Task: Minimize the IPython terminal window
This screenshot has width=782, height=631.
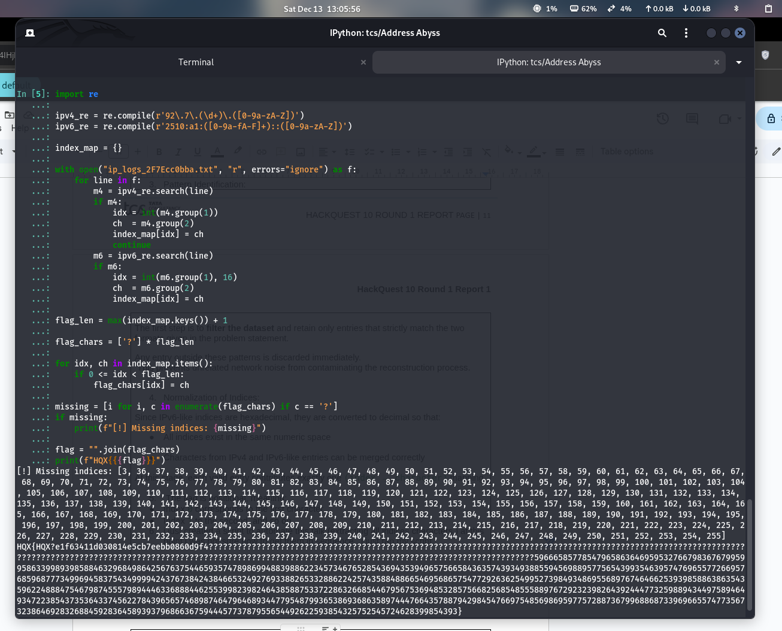Action: click(711, 33)
